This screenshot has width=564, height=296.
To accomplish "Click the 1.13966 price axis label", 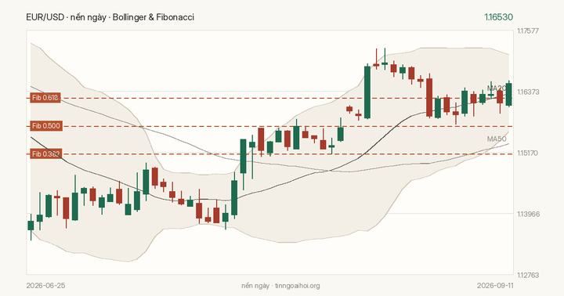I will (x=528, y=214).
